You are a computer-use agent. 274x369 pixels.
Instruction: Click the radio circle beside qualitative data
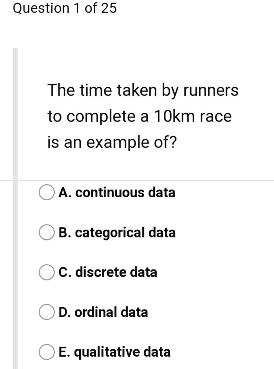tap(47, 352)
